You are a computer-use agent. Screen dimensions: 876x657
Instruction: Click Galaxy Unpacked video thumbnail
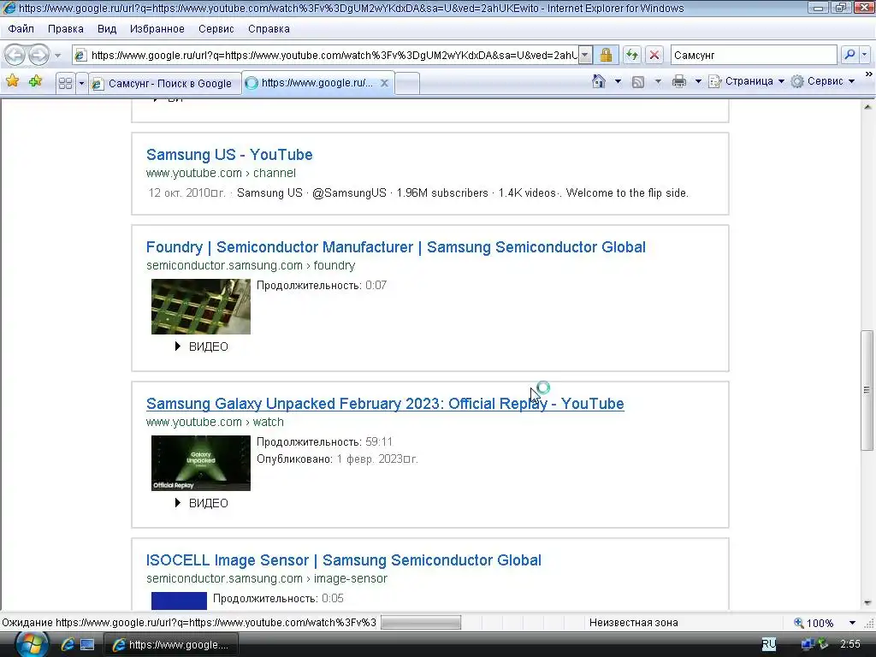point(200,463)
